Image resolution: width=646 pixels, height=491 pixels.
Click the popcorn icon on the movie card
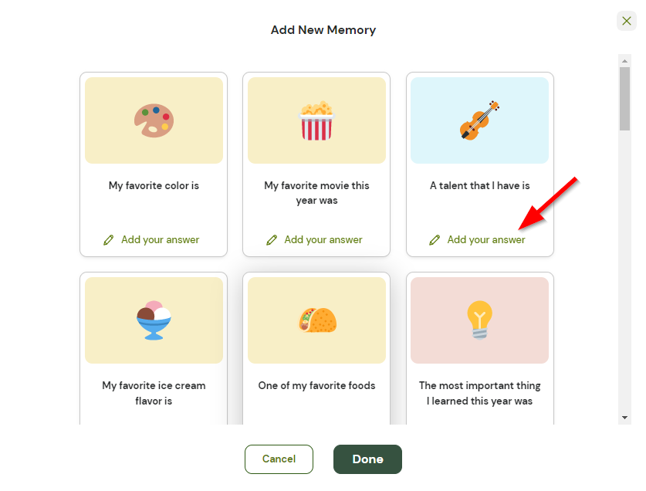316,120
